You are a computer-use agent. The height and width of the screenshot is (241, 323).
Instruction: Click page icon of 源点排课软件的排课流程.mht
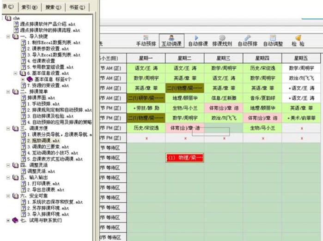point(16,30)
